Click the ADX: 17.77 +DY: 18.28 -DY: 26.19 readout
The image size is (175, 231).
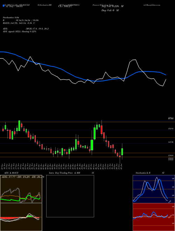tap(22, 177)
